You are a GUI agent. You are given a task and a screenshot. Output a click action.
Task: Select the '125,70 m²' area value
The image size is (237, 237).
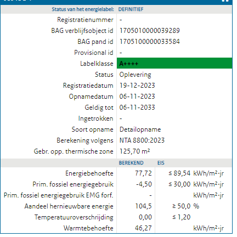tap(135, 151)
